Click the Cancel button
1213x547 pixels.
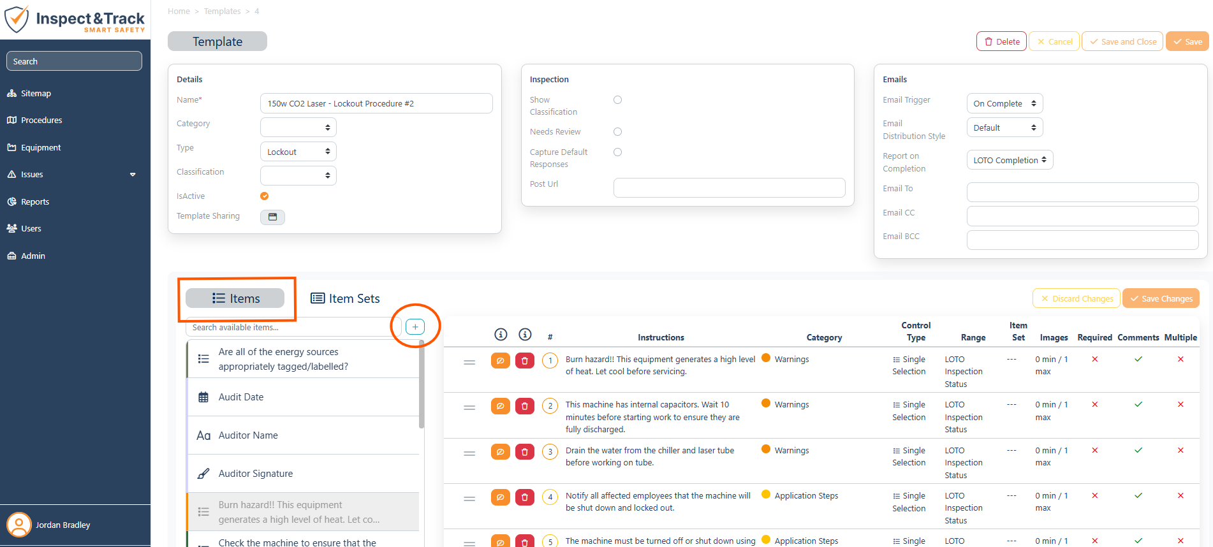(1054, 41)
